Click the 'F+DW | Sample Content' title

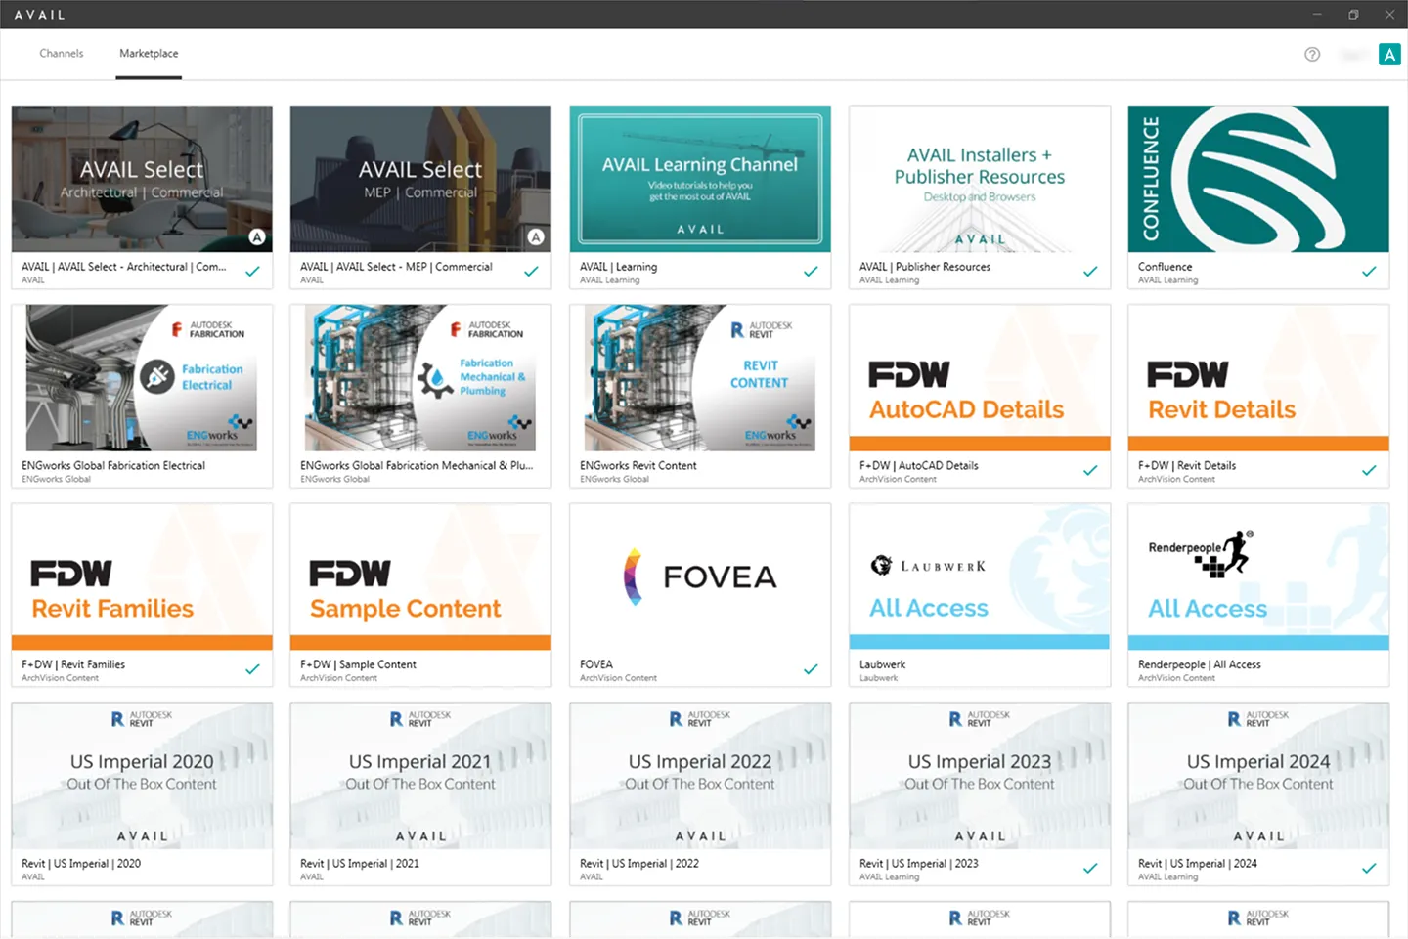(358, 664)
